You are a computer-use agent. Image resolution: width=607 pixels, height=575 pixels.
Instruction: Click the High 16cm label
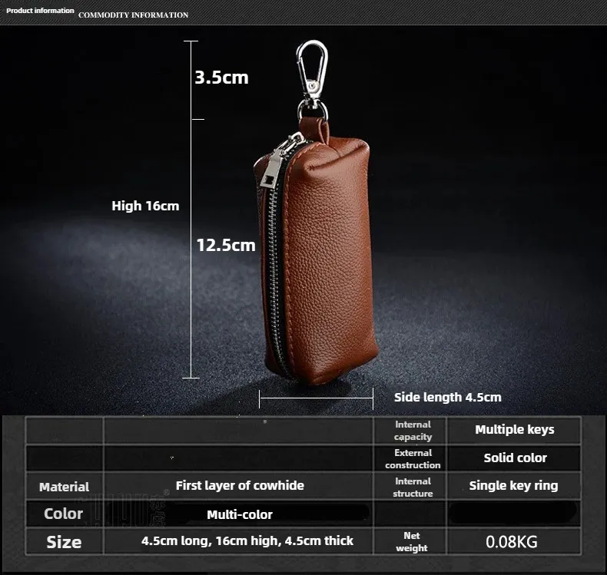tap(145, 206)
